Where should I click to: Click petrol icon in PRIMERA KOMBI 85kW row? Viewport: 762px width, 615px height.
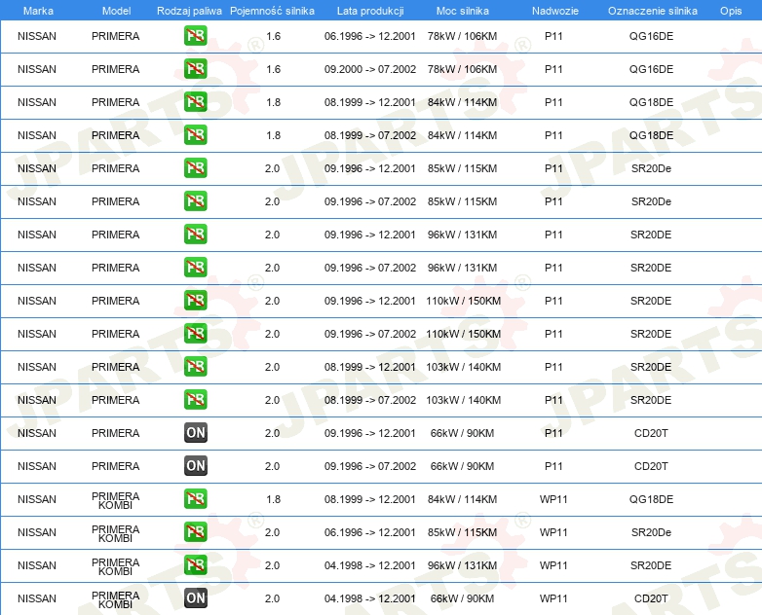tap(195, 531)
